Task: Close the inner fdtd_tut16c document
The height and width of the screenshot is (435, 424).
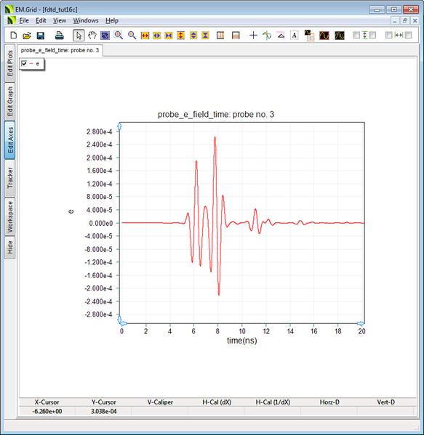Action: coord(415,20)
